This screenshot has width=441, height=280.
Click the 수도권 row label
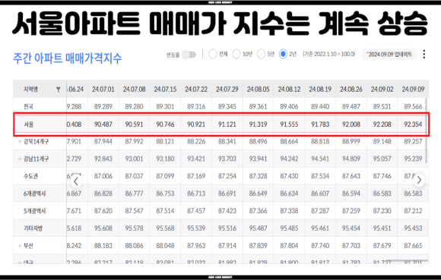(x=30, y=176)
